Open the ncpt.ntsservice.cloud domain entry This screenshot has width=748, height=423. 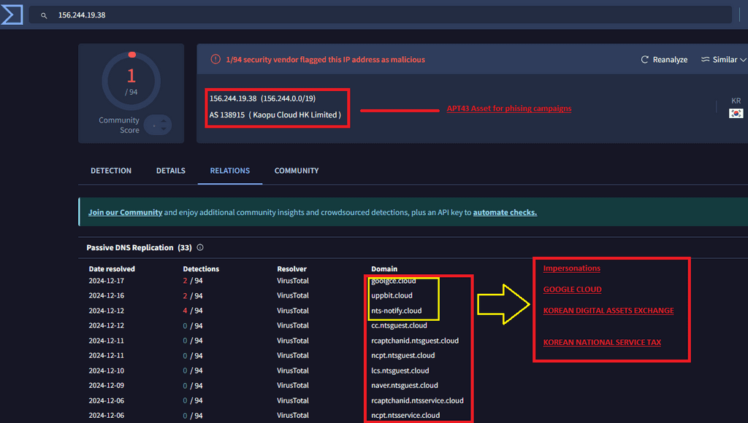coord(405,416)
